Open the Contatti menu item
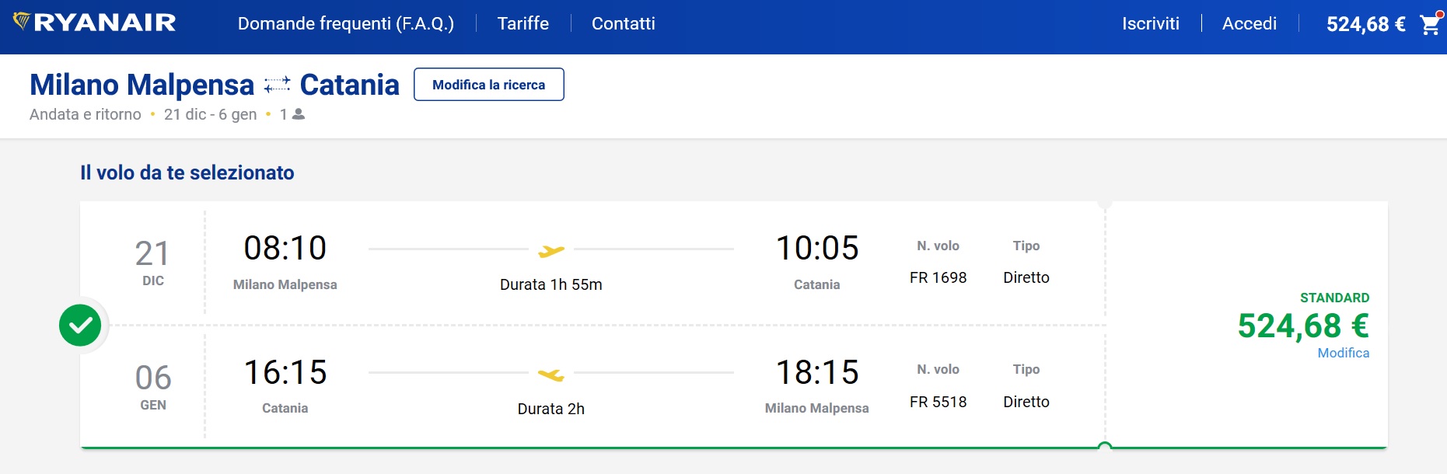Viewport: 1447px width, 474px height. [x=624, y=23]
